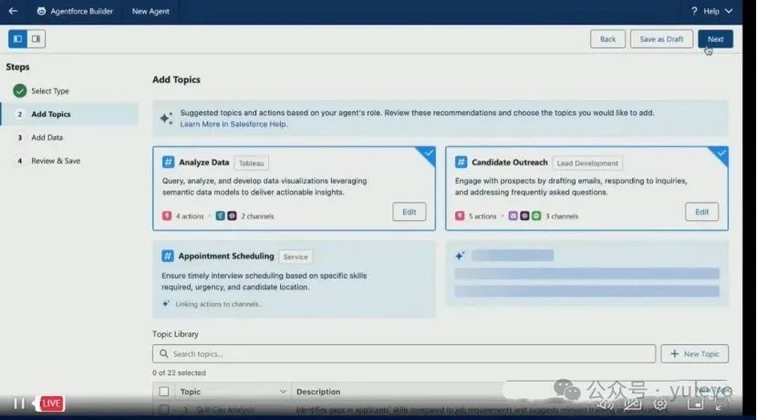Click the green channel icon on Candidate Outreach
757x420 pixels.
536,215
